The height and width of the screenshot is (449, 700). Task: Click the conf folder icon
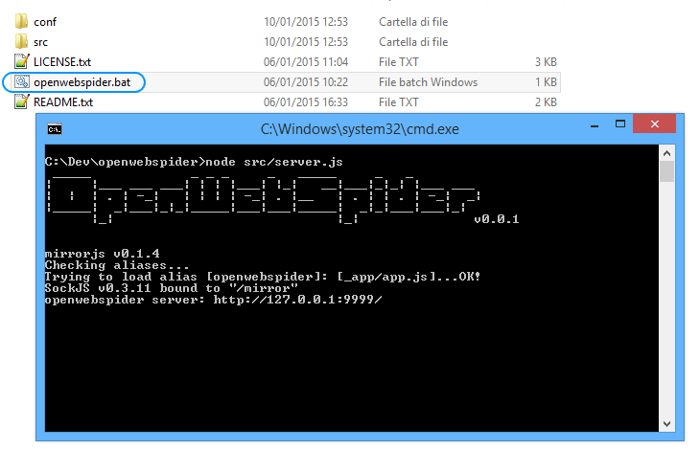(23, 21)
